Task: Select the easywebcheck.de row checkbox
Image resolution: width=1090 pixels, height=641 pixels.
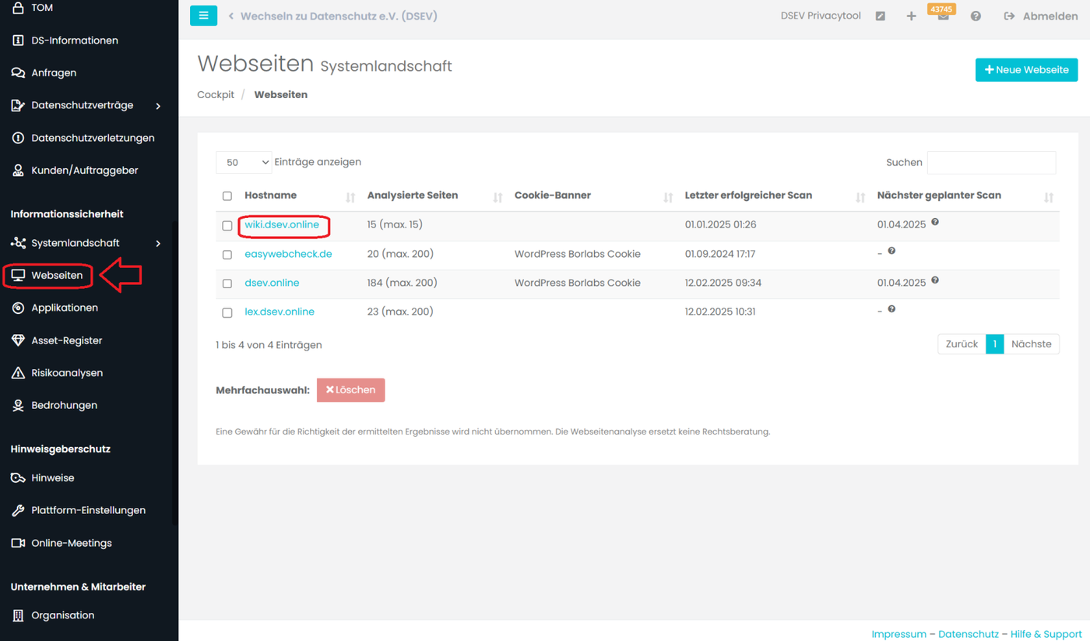Action: point(227,255)
